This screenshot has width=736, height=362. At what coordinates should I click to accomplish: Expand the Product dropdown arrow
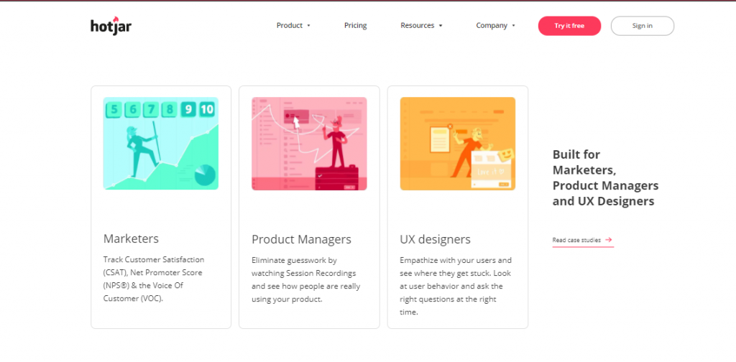[308, 26]
